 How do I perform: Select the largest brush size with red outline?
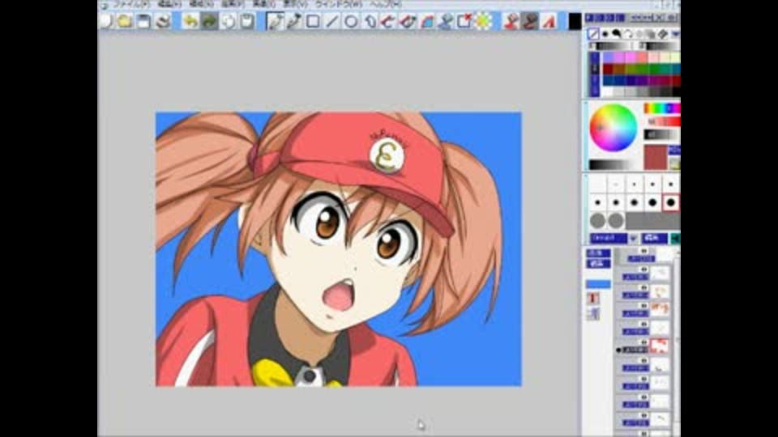pos(671,202)
